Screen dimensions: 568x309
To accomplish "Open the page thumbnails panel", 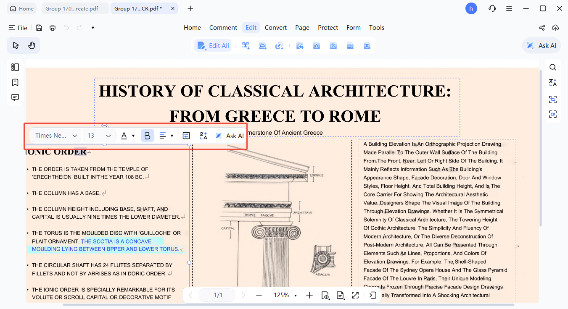I will 15,67.
